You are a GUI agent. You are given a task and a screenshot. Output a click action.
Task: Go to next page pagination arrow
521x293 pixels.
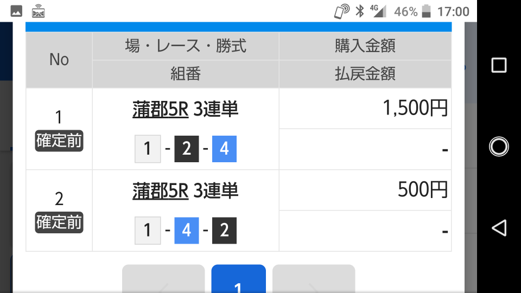[314, 279]
